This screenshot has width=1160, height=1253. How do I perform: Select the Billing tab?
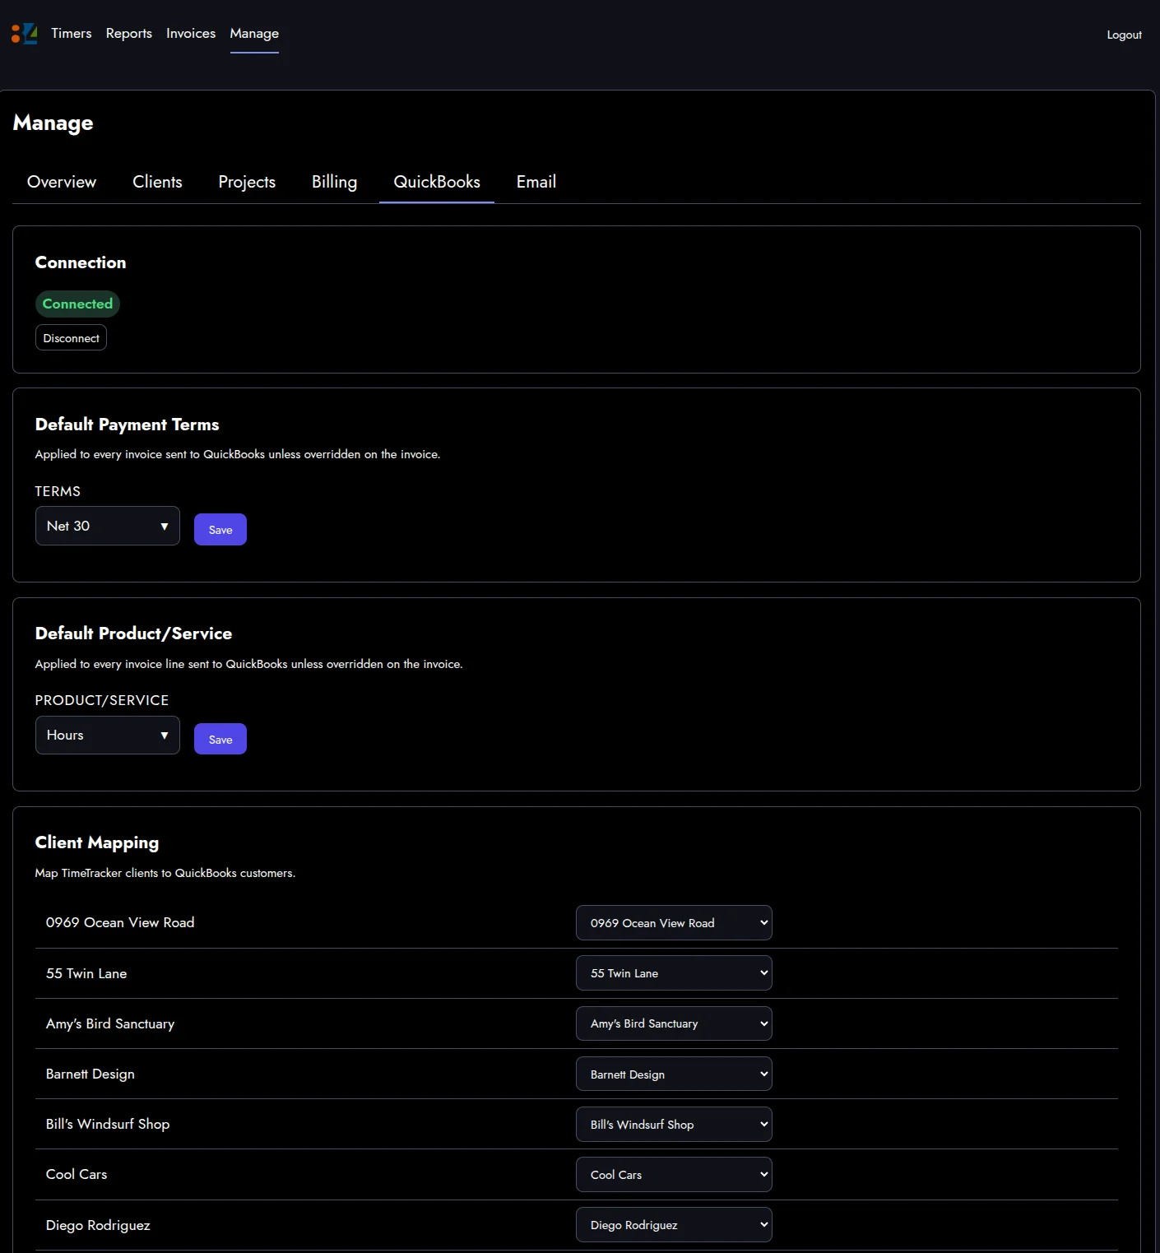click(x=334, y=182)
